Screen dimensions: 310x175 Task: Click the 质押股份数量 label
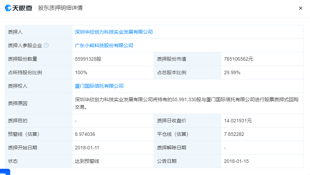click(x=23, y=59)
